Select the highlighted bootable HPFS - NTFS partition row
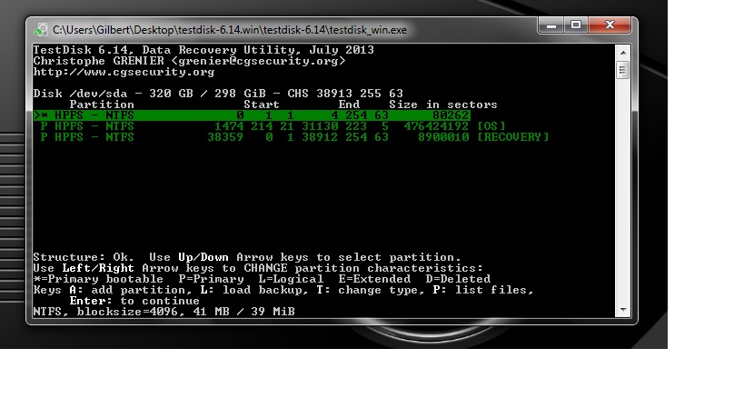Image resolution: width=744 pixels, height=418 pixels. pos(252,115)
